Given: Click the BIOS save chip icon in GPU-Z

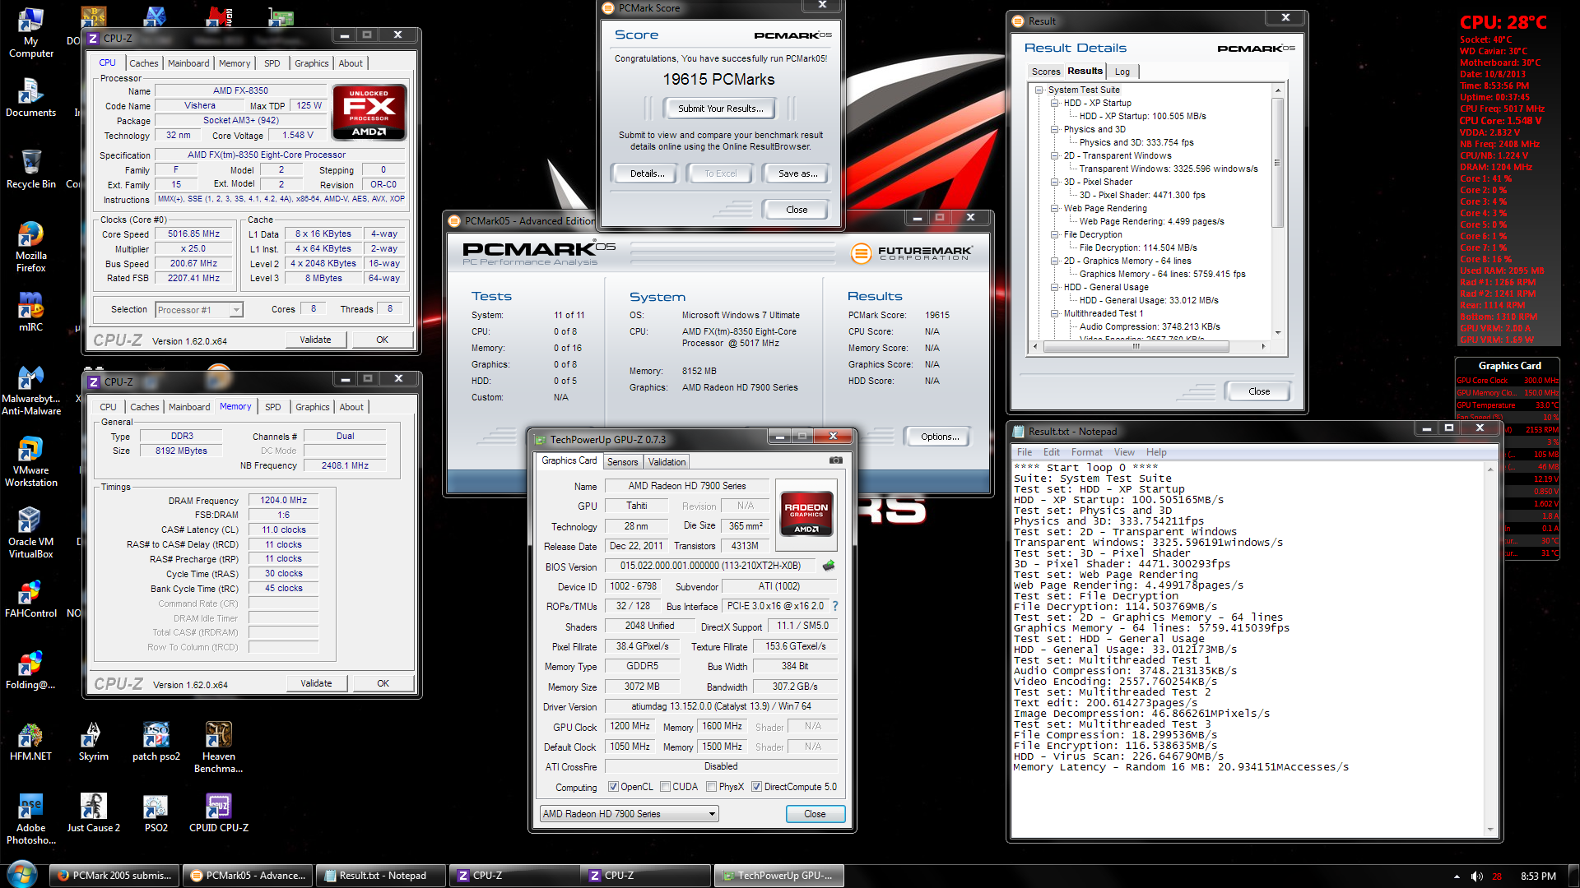Looking at the screenshot, I should [829, 566].
